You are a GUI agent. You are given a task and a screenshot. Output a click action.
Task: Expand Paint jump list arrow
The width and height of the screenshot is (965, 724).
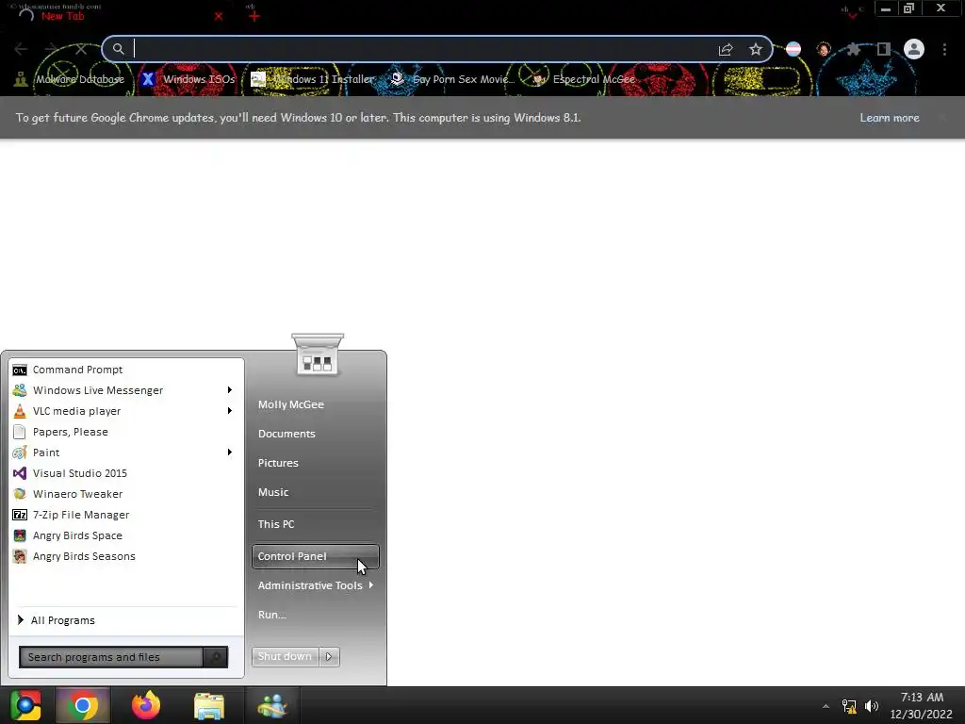230,452
